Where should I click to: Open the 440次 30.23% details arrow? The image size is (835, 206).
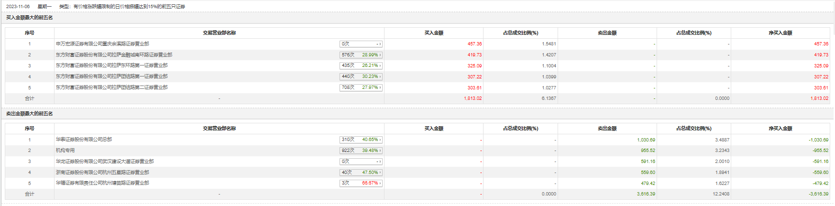pos(381,76)
